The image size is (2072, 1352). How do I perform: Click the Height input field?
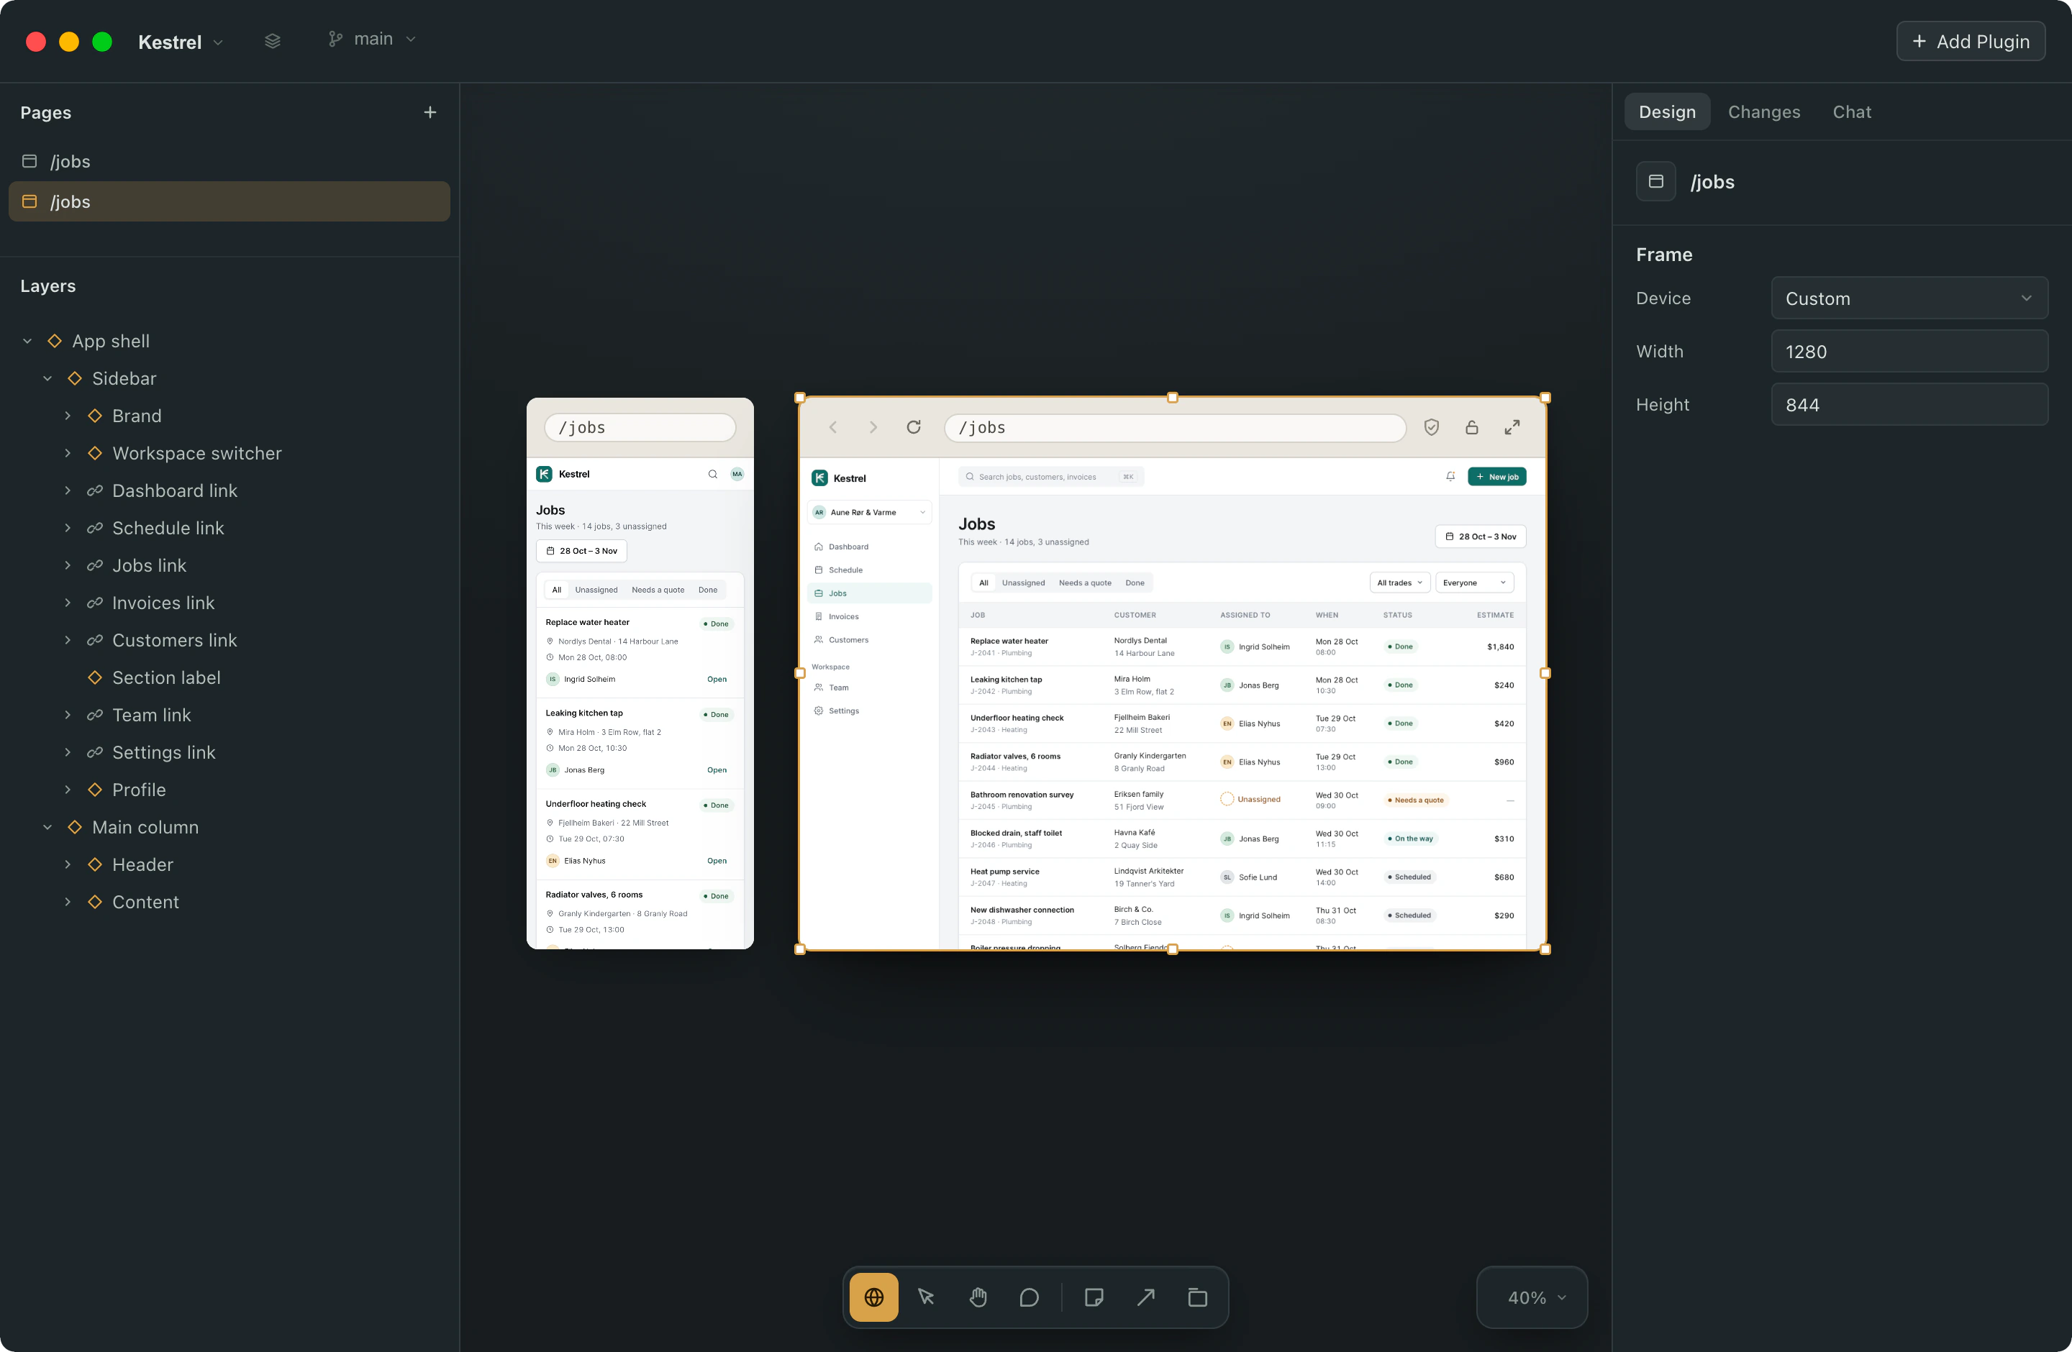point(1909,405)
